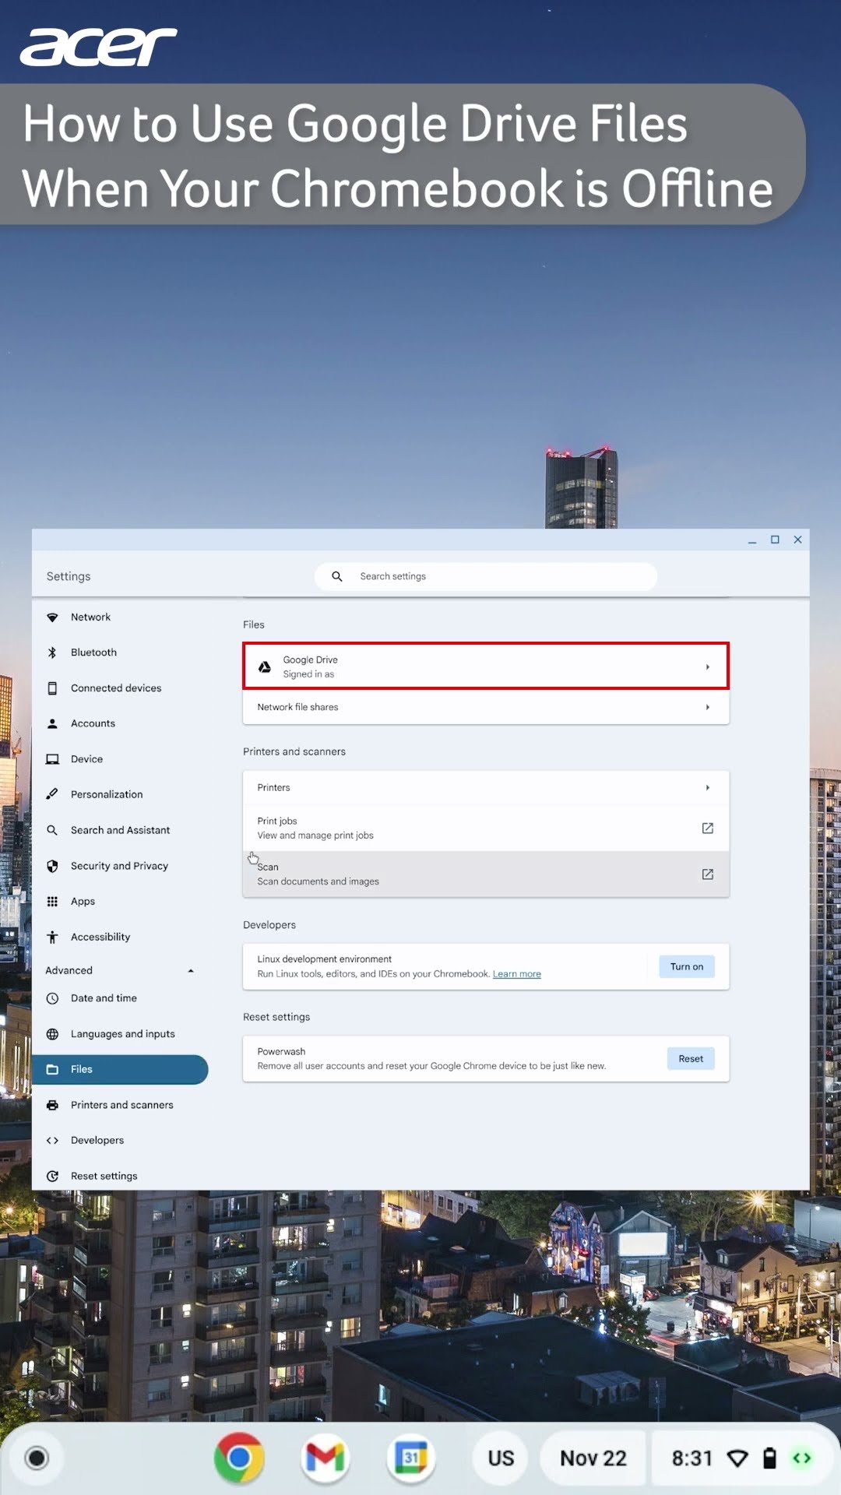Expand Network file shares arrow
Image resolution: width=841 pixels, height=1495 pixels.
coord(708,707)
